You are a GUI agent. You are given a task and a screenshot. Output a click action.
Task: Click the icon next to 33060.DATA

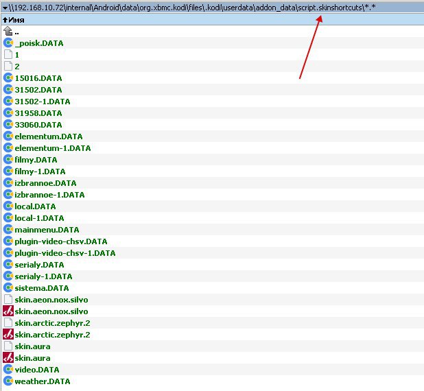(x=8, y=124)
